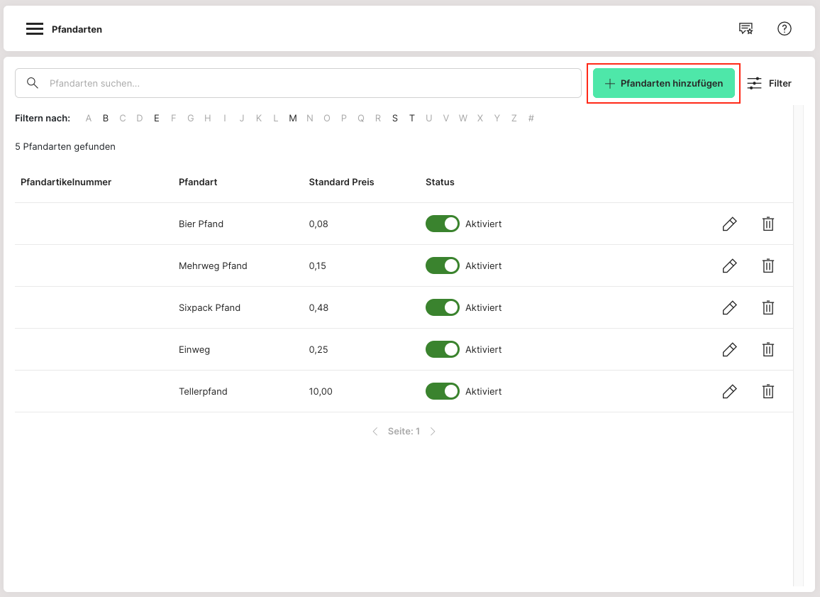Sort by Standard Preis column header
The height and width of the screenshot is (597, 820).
pyautogui.click(x=341, y=182)
